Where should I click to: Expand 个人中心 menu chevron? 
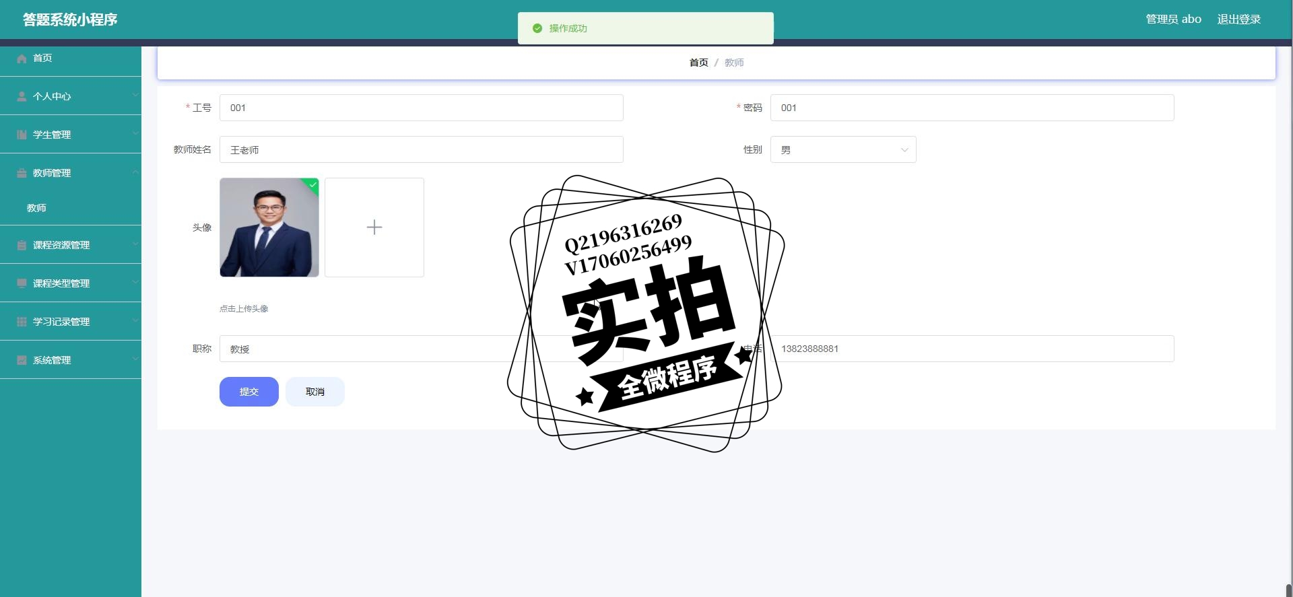(135, 95)
